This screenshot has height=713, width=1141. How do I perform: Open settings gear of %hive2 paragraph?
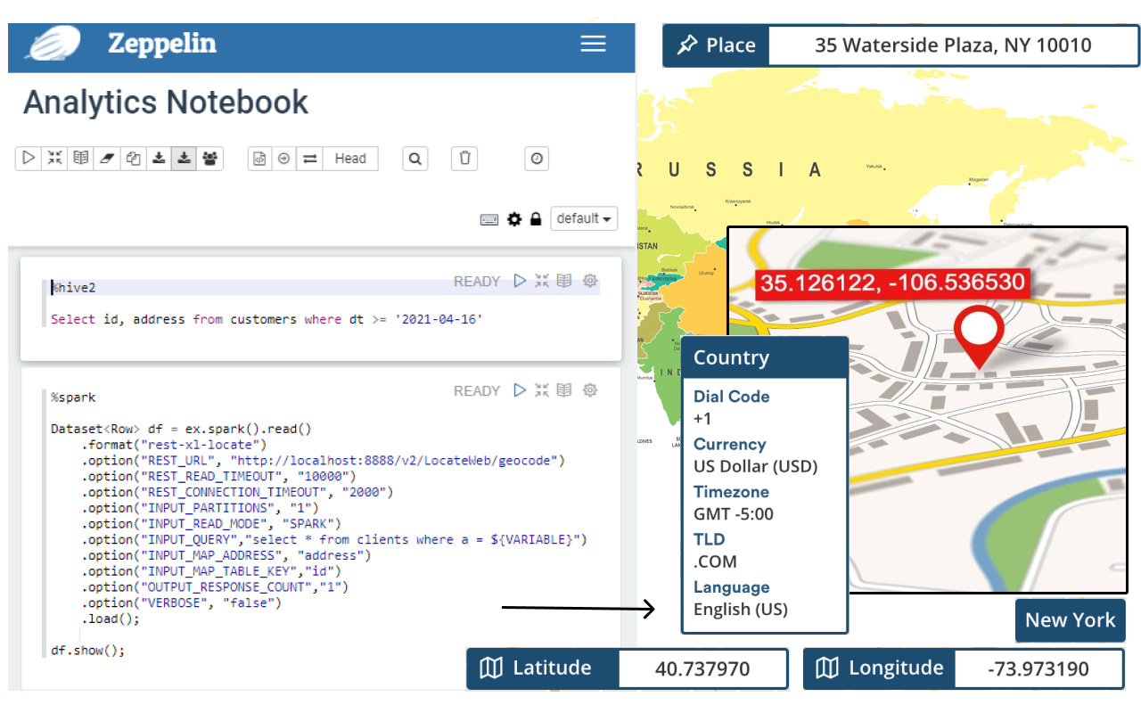589,281
